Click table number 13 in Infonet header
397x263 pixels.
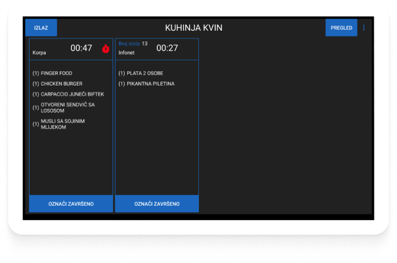click(x=145, y=44)
